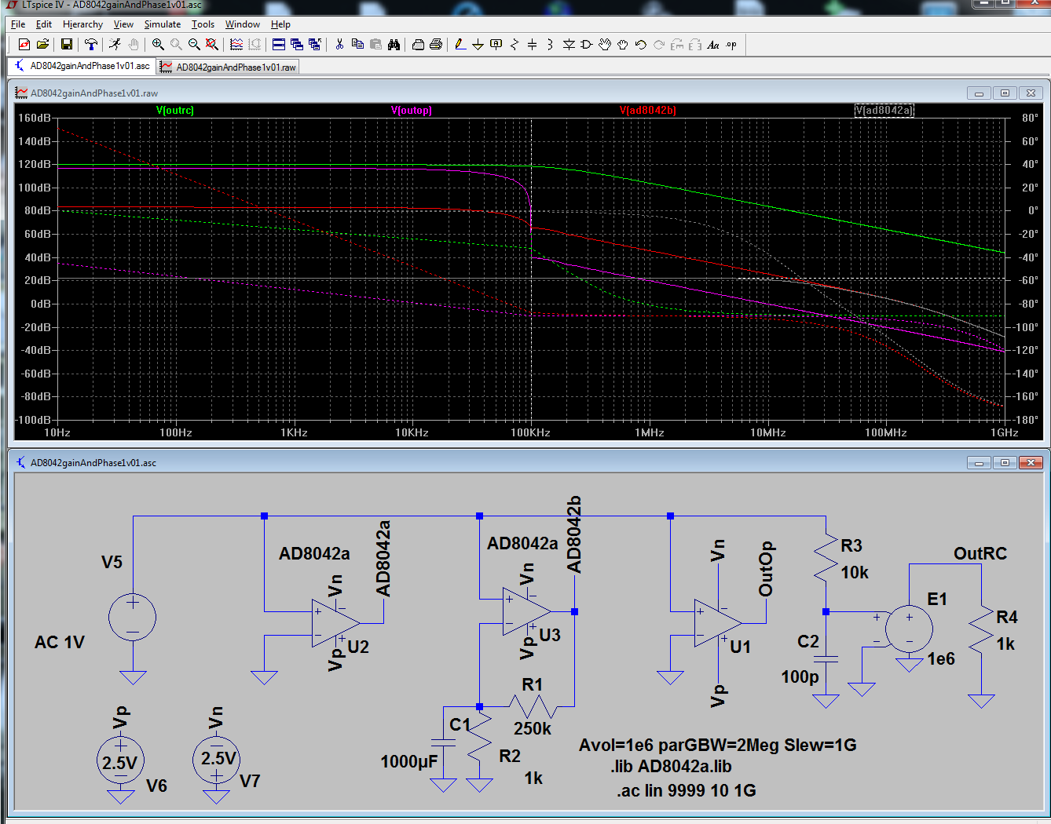Select the Diode placement tool

pyautogui.click(x=569, y=45)
